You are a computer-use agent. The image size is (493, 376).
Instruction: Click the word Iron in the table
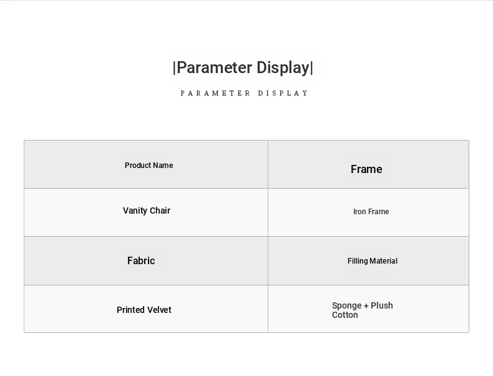pyautogui.click(x=359, y=212)
